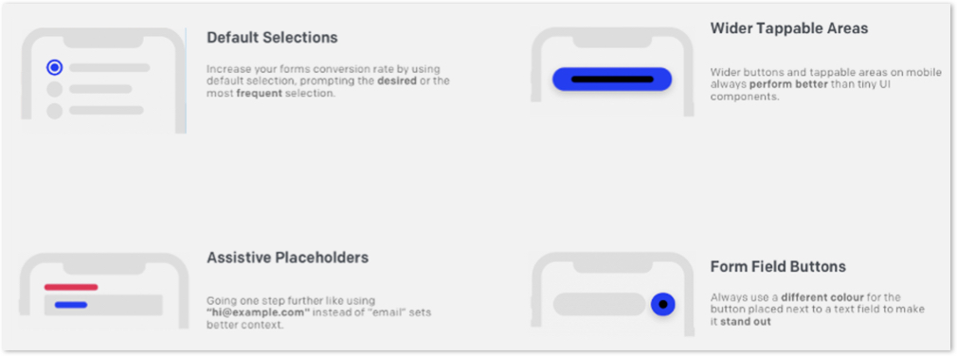
Task: Select the third gray radio option
Action: (x=55, y=111)
